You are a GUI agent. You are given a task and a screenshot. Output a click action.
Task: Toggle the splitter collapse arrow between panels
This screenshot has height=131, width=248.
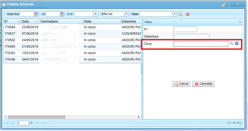pos(142,69)
